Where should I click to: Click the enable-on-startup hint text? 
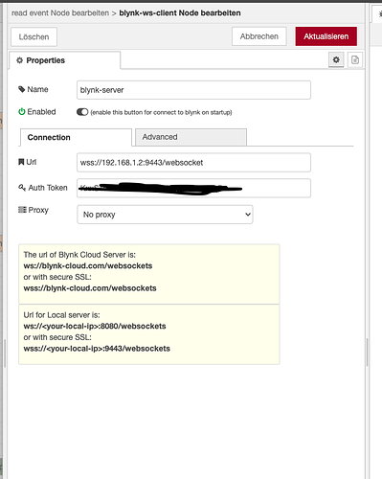point(161,112)
